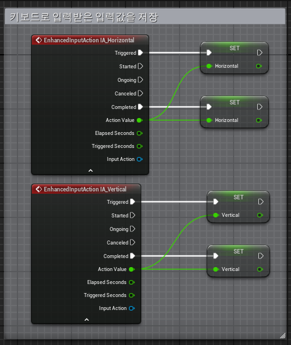
Task: Click exec output pin of second Horizontal SET node
Action: (x=259, y=107)
